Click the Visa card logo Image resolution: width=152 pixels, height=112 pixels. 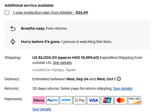click(93, 100)
